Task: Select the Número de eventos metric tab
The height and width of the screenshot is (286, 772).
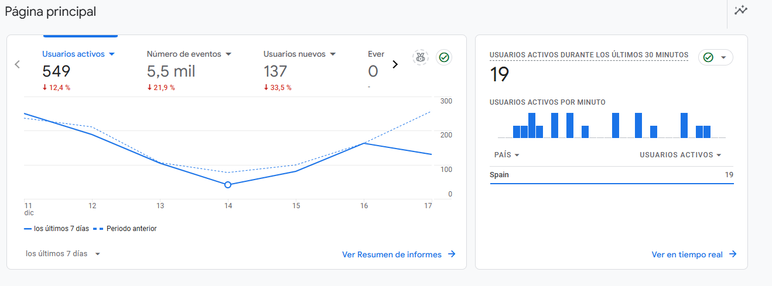Action: coord(189,70)
